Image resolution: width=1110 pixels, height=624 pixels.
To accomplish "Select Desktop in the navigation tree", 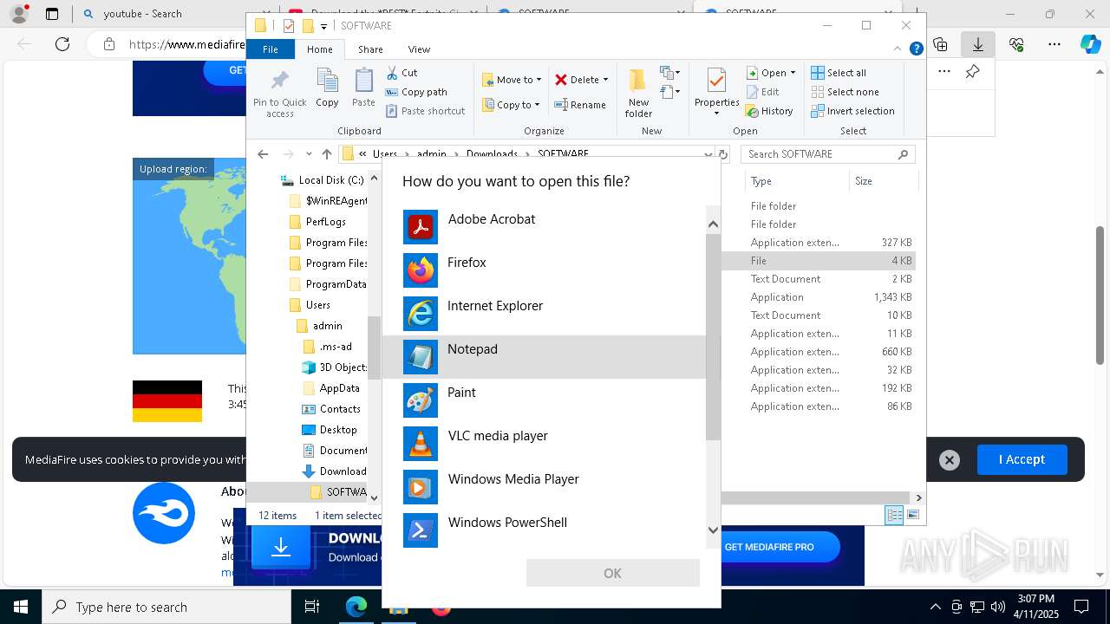I will (329, 430).
